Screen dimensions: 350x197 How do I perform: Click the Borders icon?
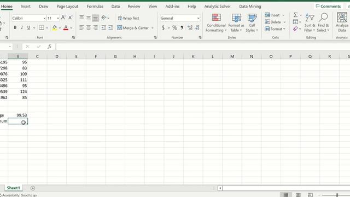(42, 28)
